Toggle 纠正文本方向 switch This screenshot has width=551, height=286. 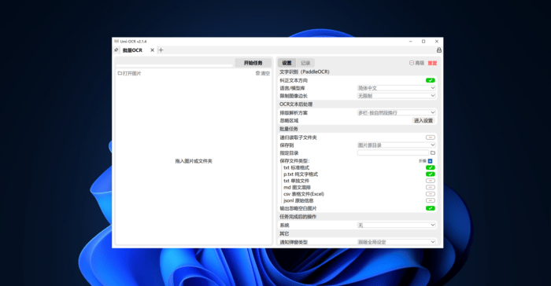[x=430, y=80]
